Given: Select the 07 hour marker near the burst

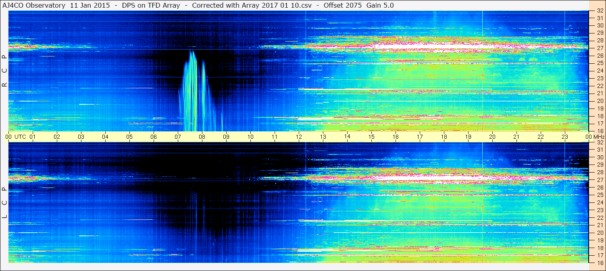Looking at the screenshot, I should click(x=178, y=137).
